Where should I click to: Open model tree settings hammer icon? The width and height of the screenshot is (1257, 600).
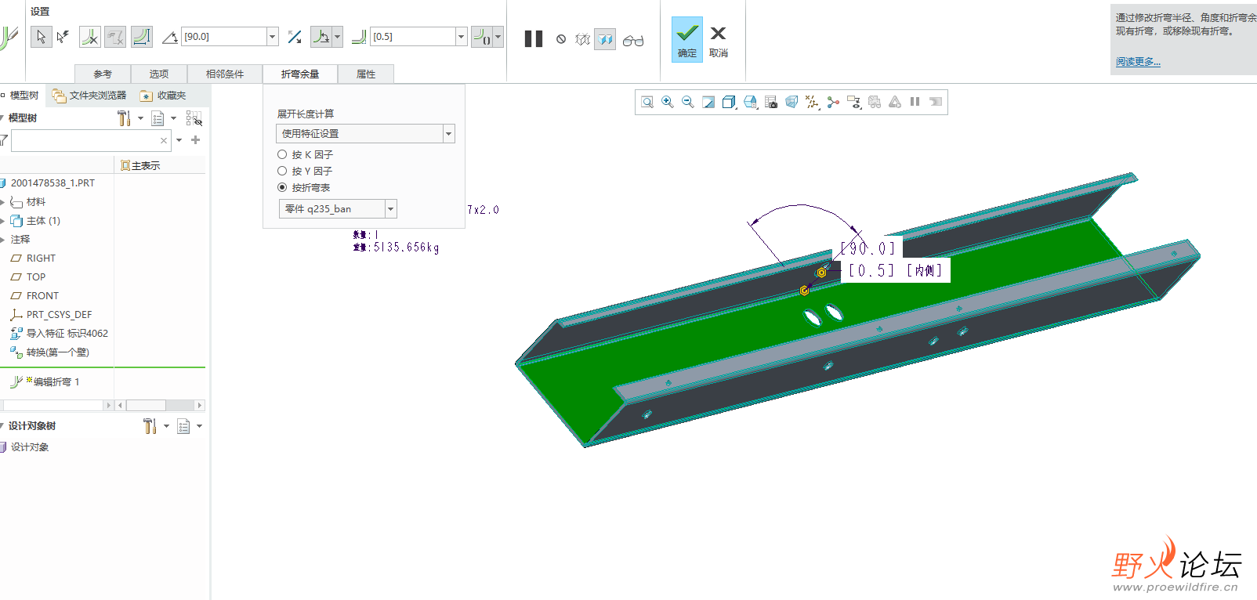[124, 118]
